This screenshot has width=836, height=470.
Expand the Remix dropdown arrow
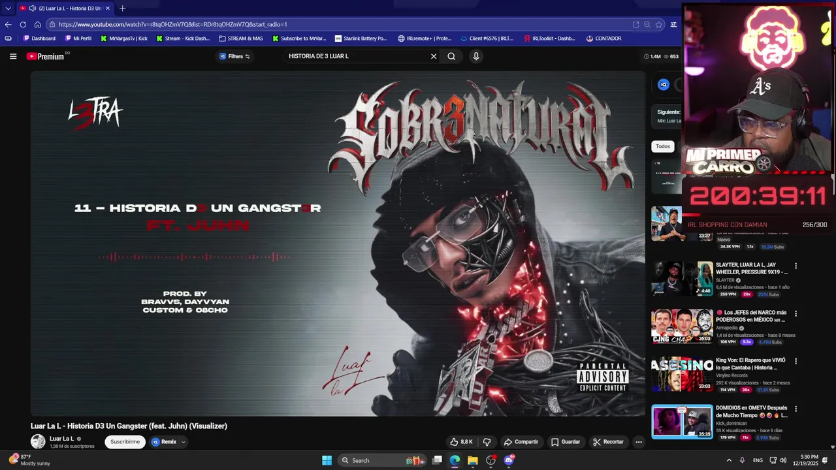click(x=184, y=442)
